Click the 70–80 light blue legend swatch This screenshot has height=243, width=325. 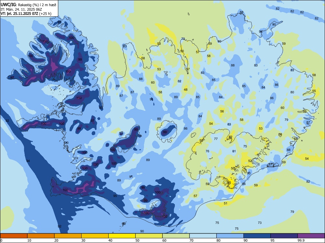[203, 236]
